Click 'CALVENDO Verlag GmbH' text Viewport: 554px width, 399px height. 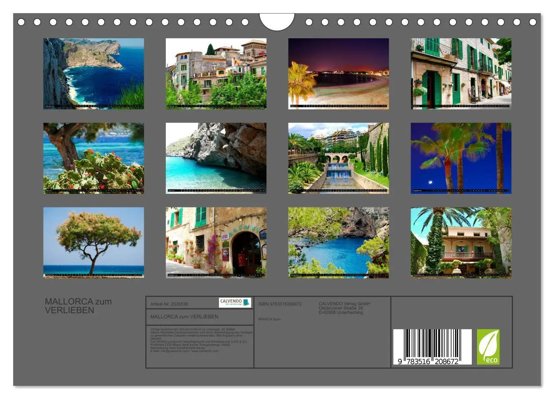[x=344, y=304]
